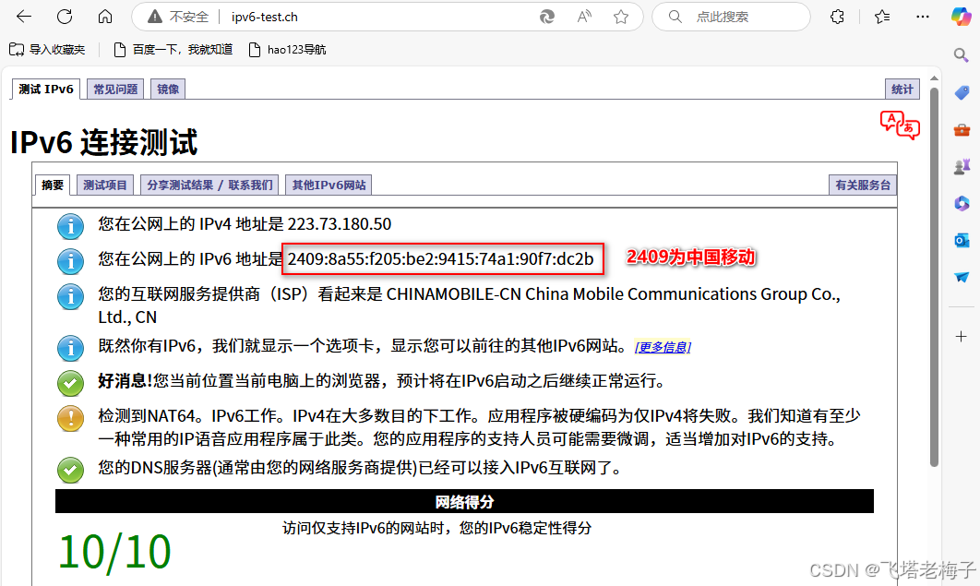980x586 pixels.
Task: Switch to the 常见问题 tab
Action: click(115, 90)
